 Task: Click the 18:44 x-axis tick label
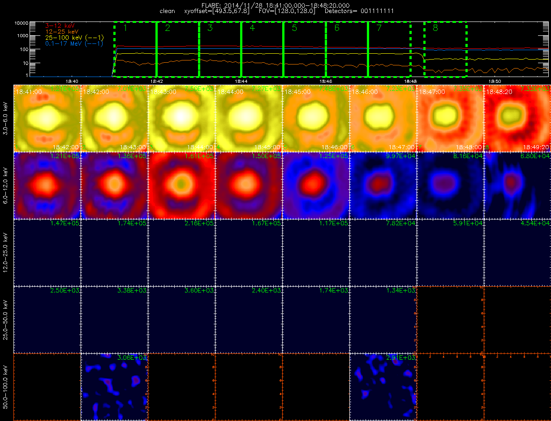point(241,82)
